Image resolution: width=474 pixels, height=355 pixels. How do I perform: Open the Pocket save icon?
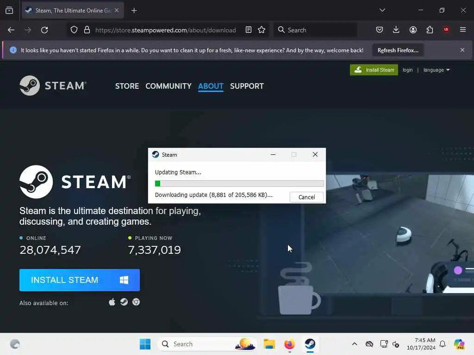point(380,30)
